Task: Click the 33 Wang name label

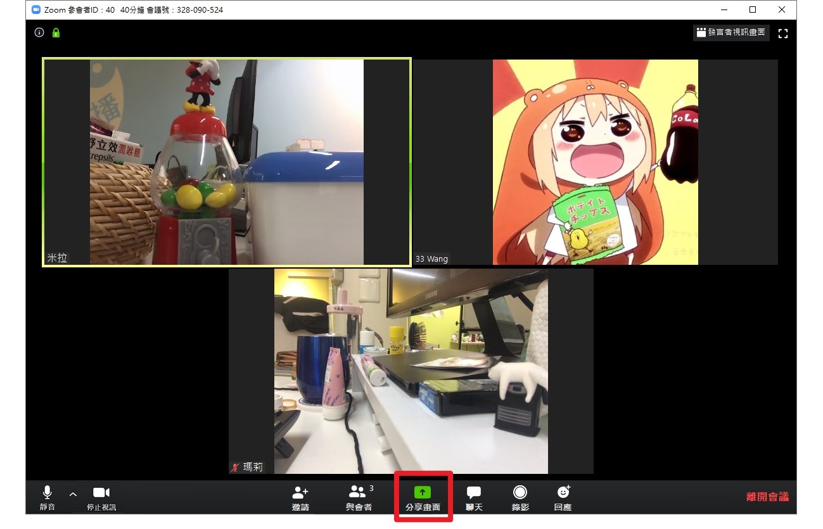Action: (x=431, y=258)
